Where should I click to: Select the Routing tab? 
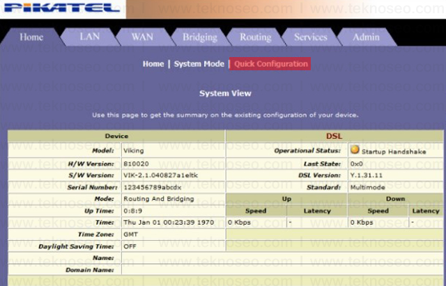coord(256,37)
